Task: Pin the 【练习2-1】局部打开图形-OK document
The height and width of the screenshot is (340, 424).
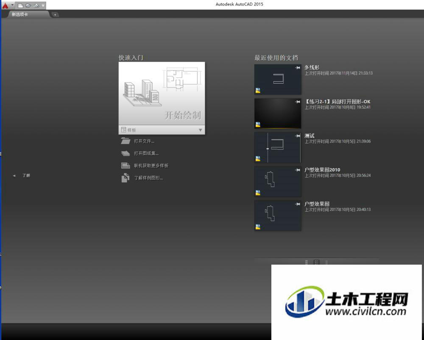Action: pyautogui.click(x=298, y=102)
